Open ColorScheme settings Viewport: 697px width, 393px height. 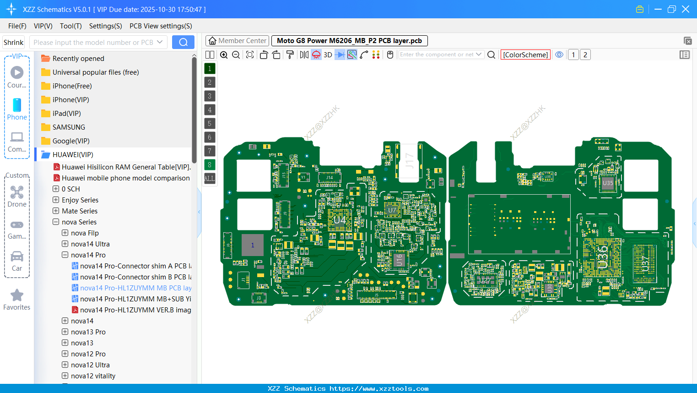pos(525,55)
